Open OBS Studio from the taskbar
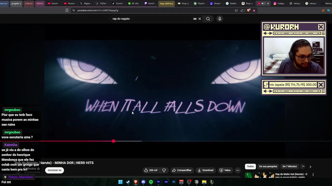The height and width of the screenshot is (186, 332). tap(189, 182)
